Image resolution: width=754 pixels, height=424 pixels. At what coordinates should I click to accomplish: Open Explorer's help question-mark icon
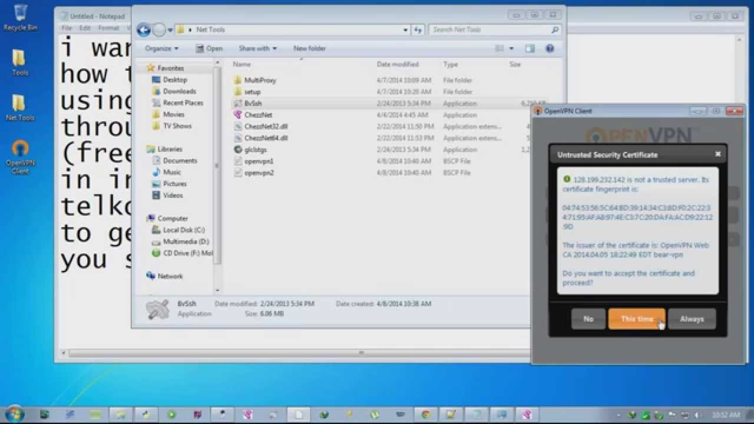tap(550, 48)
